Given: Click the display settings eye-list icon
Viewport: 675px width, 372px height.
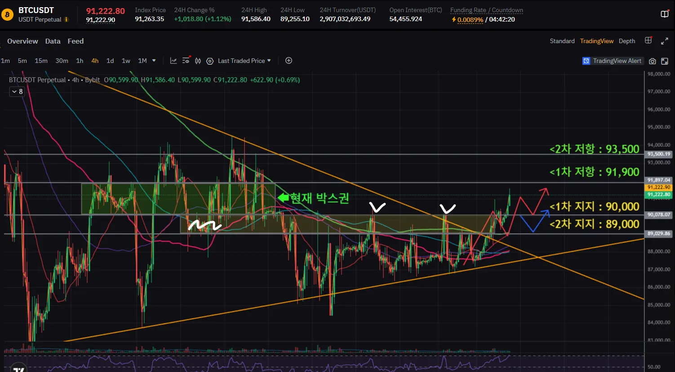Looking at the screenshot, I should pyautogui.click(x=186, y=61).
